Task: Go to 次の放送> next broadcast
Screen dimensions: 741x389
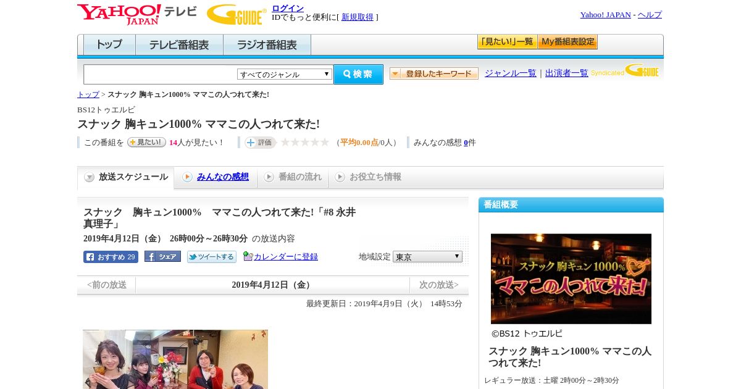Action: (439, 285)
